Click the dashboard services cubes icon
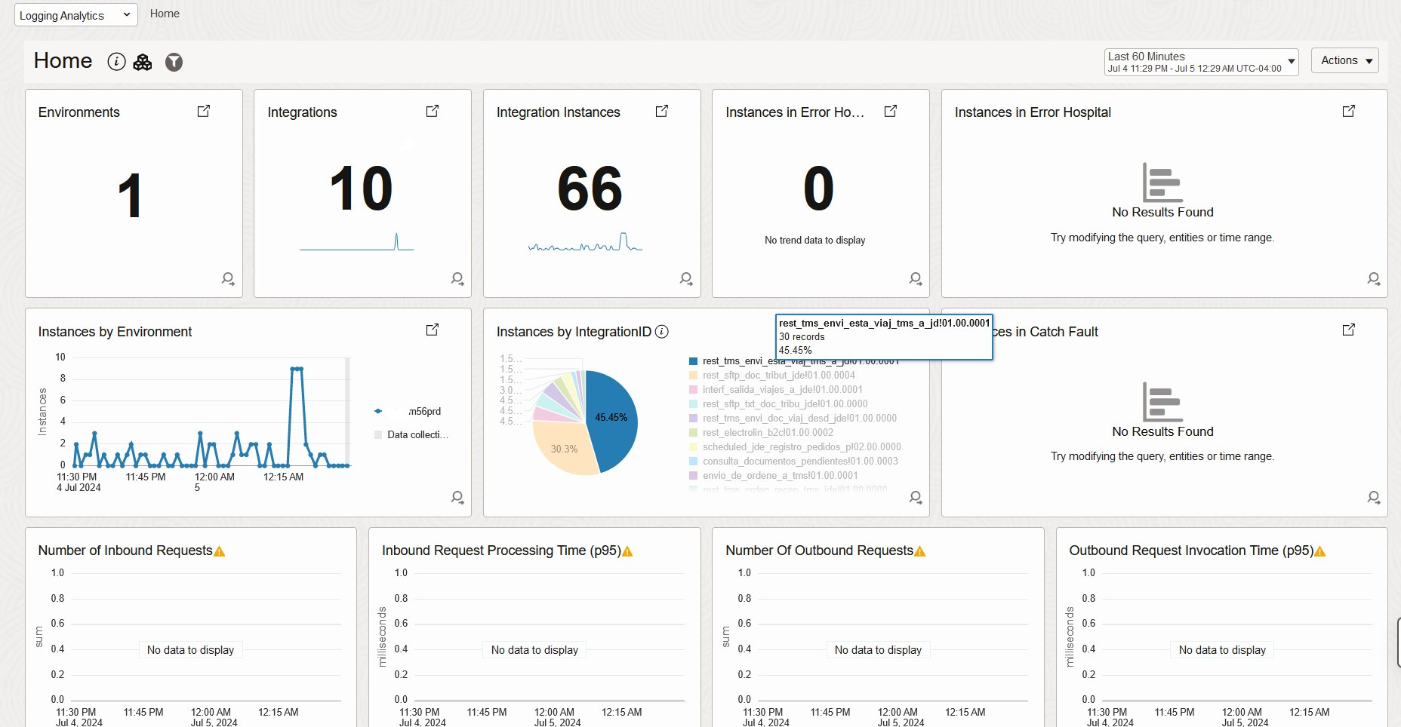 tap(143, 62)
